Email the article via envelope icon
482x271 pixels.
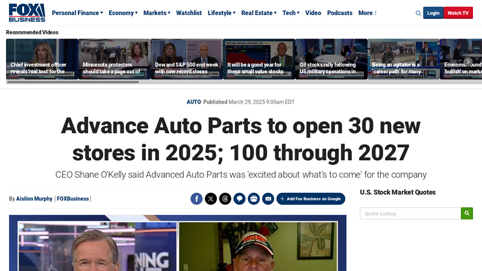tap(268, 199)
